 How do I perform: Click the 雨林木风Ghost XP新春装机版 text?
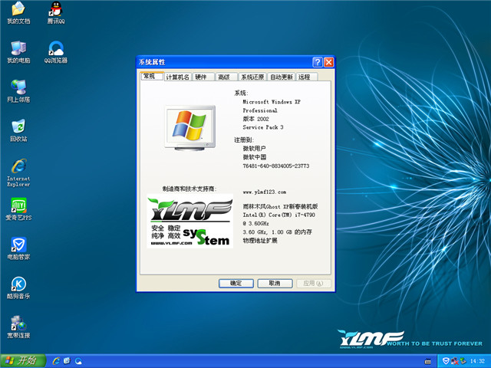pyautogui.click(x=280, y=206)
